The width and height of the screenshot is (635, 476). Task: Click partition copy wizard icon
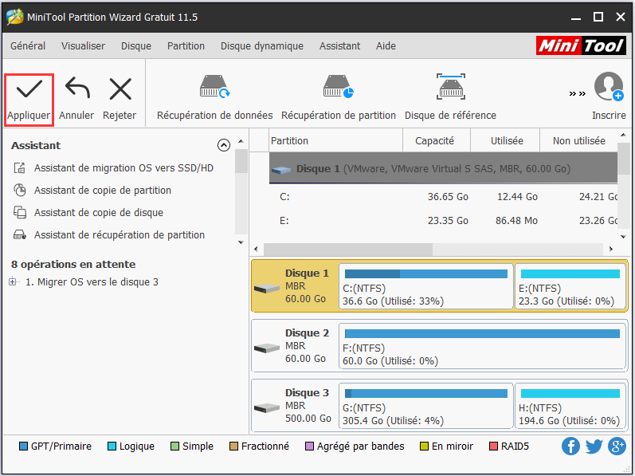coord(19,190)
